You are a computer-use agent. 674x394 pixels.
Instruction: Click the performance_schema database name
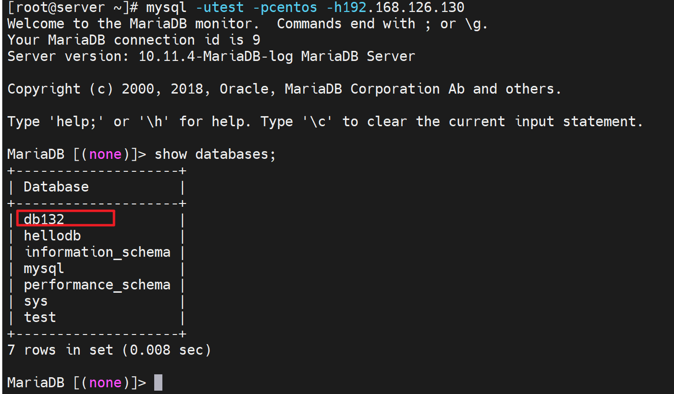coord(97,285)
